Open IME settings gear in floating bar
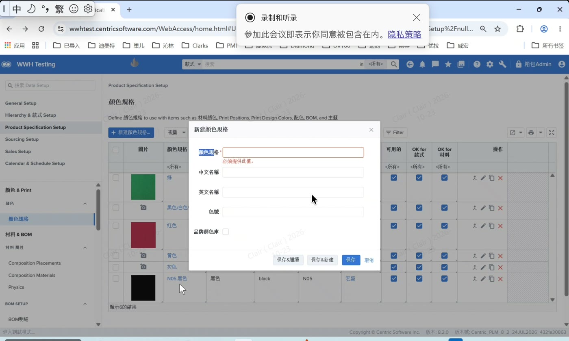 click(88, 9)
